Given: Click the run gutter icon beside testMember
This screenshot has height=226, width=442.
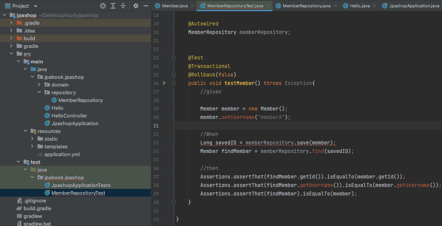Looking at the screenshot, I should [x=164, y=83].
